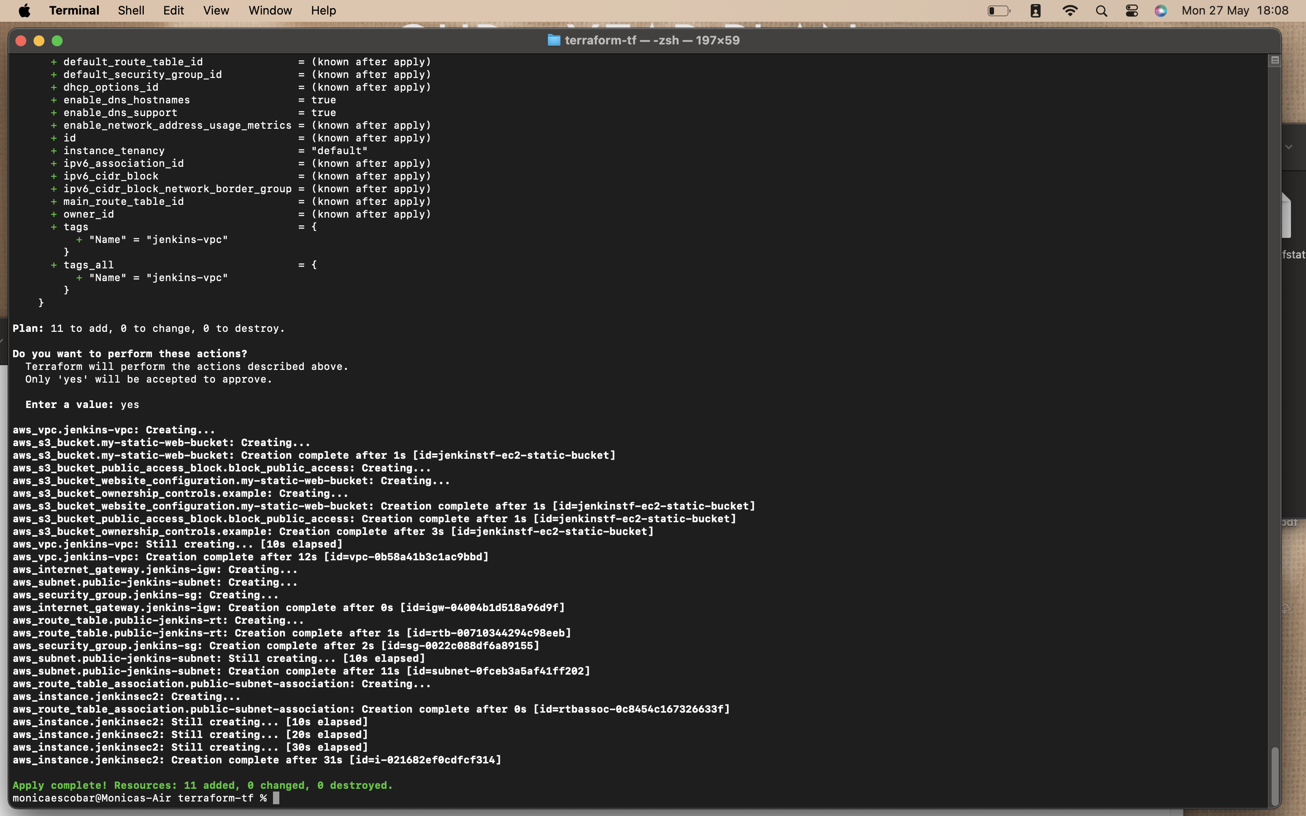Open the View menu
The height and width of the screenshot is (816, 1306).
tap(215, 10)
